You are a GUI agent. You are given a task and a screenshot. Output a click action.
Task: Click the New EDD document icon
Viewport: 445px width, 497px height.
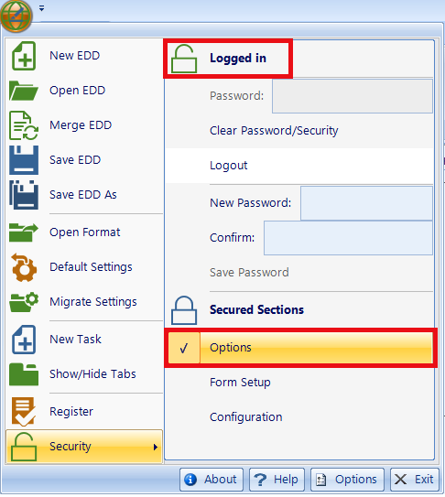24,56
